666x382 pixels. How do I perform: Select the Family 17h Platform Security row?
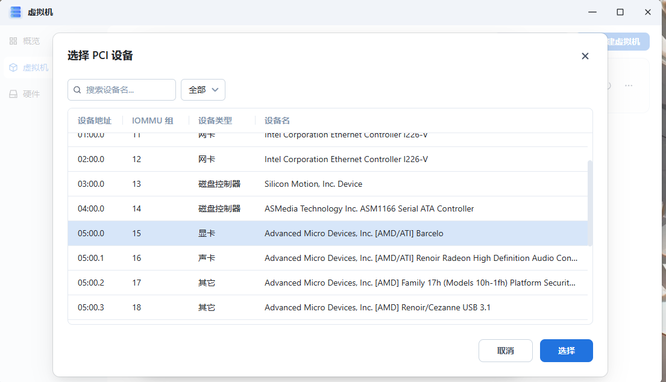(x=328, y=283)
